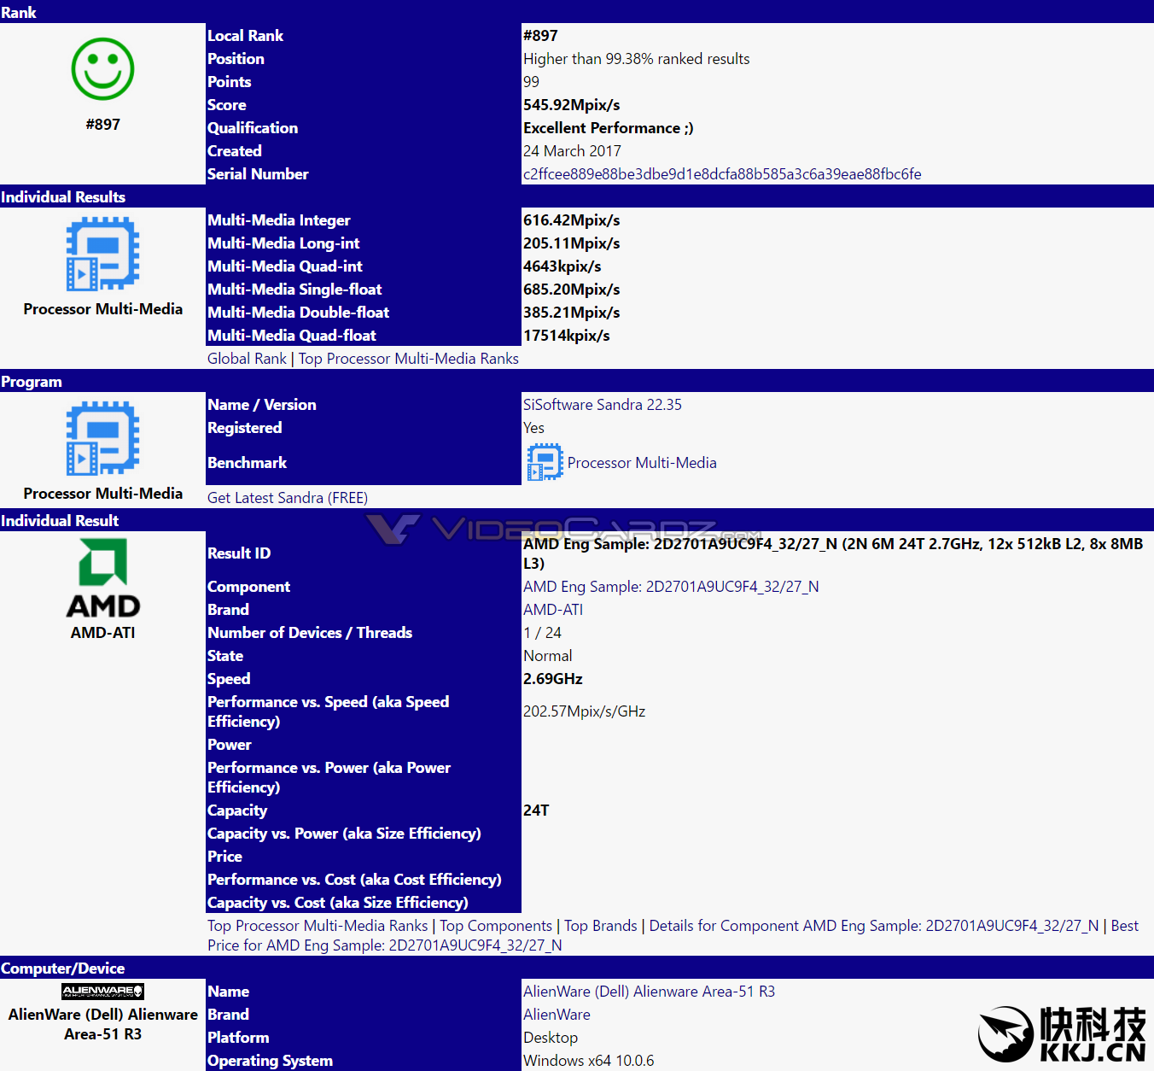1154x1071 pixels.
Task: Click the Individual Results section header
Action: pos(577,196)
